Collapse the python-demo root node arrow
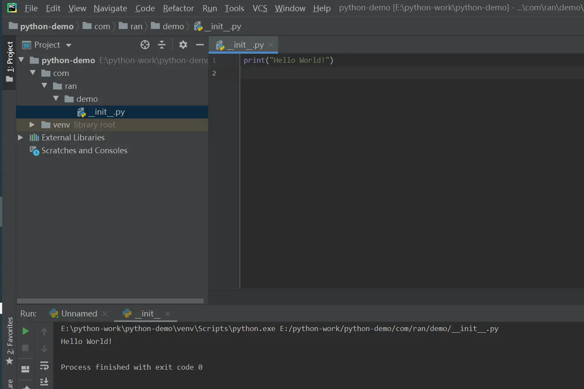The width and height of the screenshot is (584, 389). click(21, 60)
